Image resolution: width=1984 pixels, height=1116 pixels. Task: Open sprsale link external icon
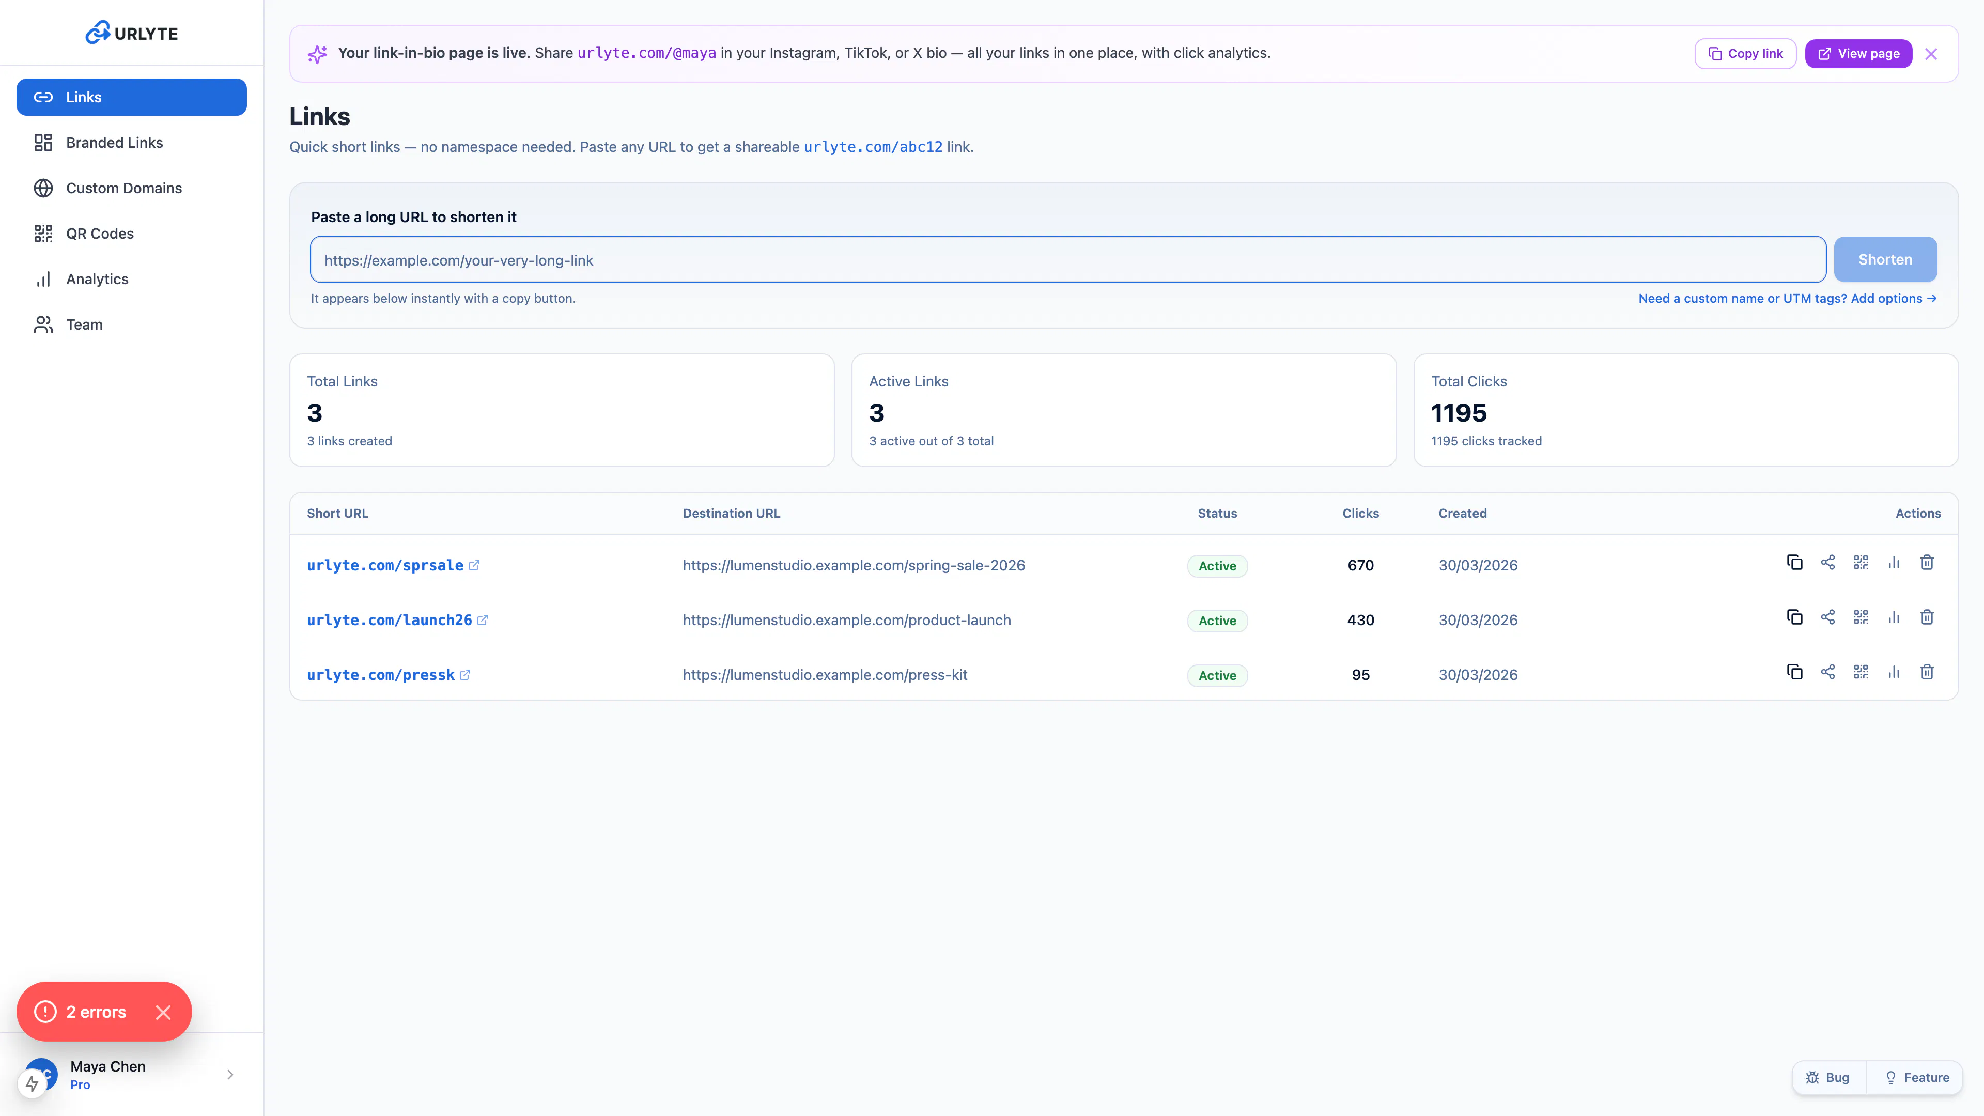click(x=474, y=565)
